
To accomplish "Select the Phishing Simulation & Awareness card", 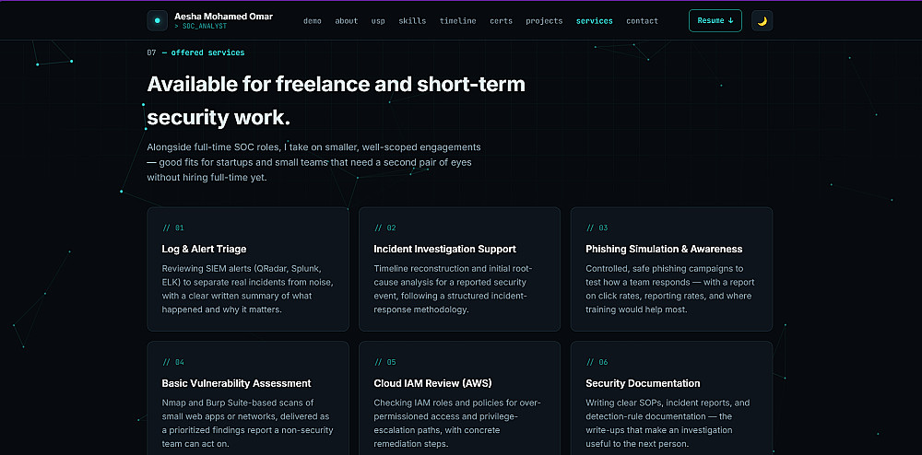I will click(671, 270).
